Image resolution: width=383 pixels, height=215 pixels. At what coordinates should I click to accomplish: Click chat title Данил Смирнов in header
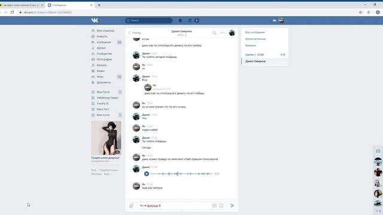(181, 32)
